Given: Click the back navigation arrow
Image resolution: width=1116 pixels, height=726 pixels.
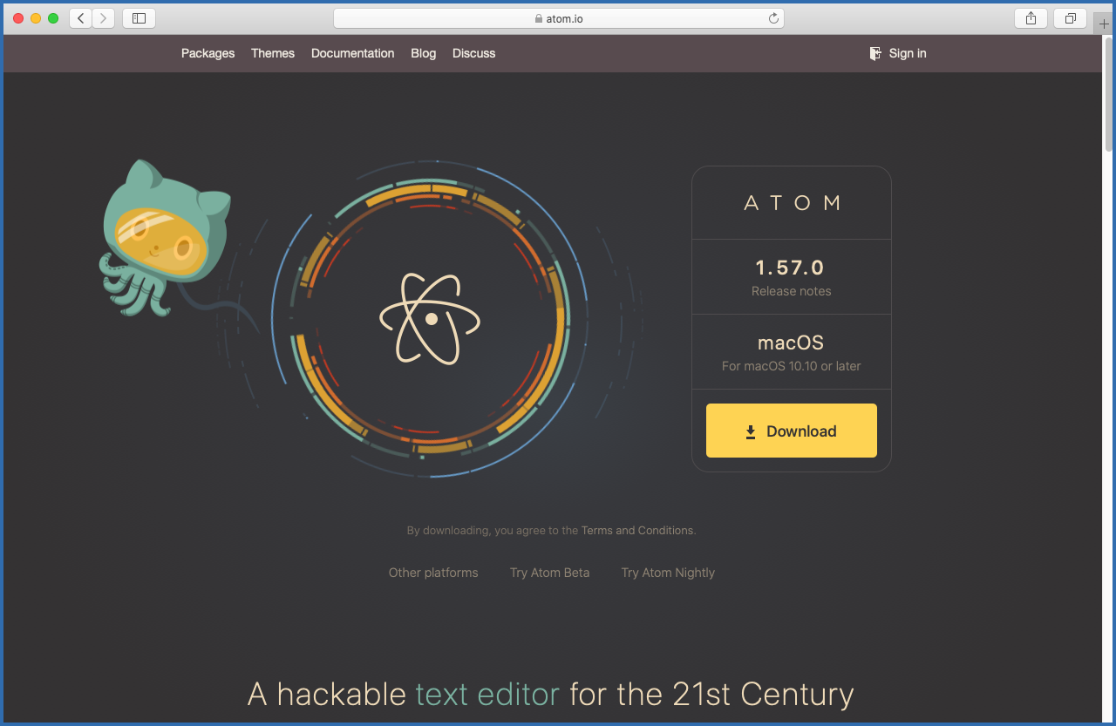Looking at the screenshot, I should [x=79, y=17].
